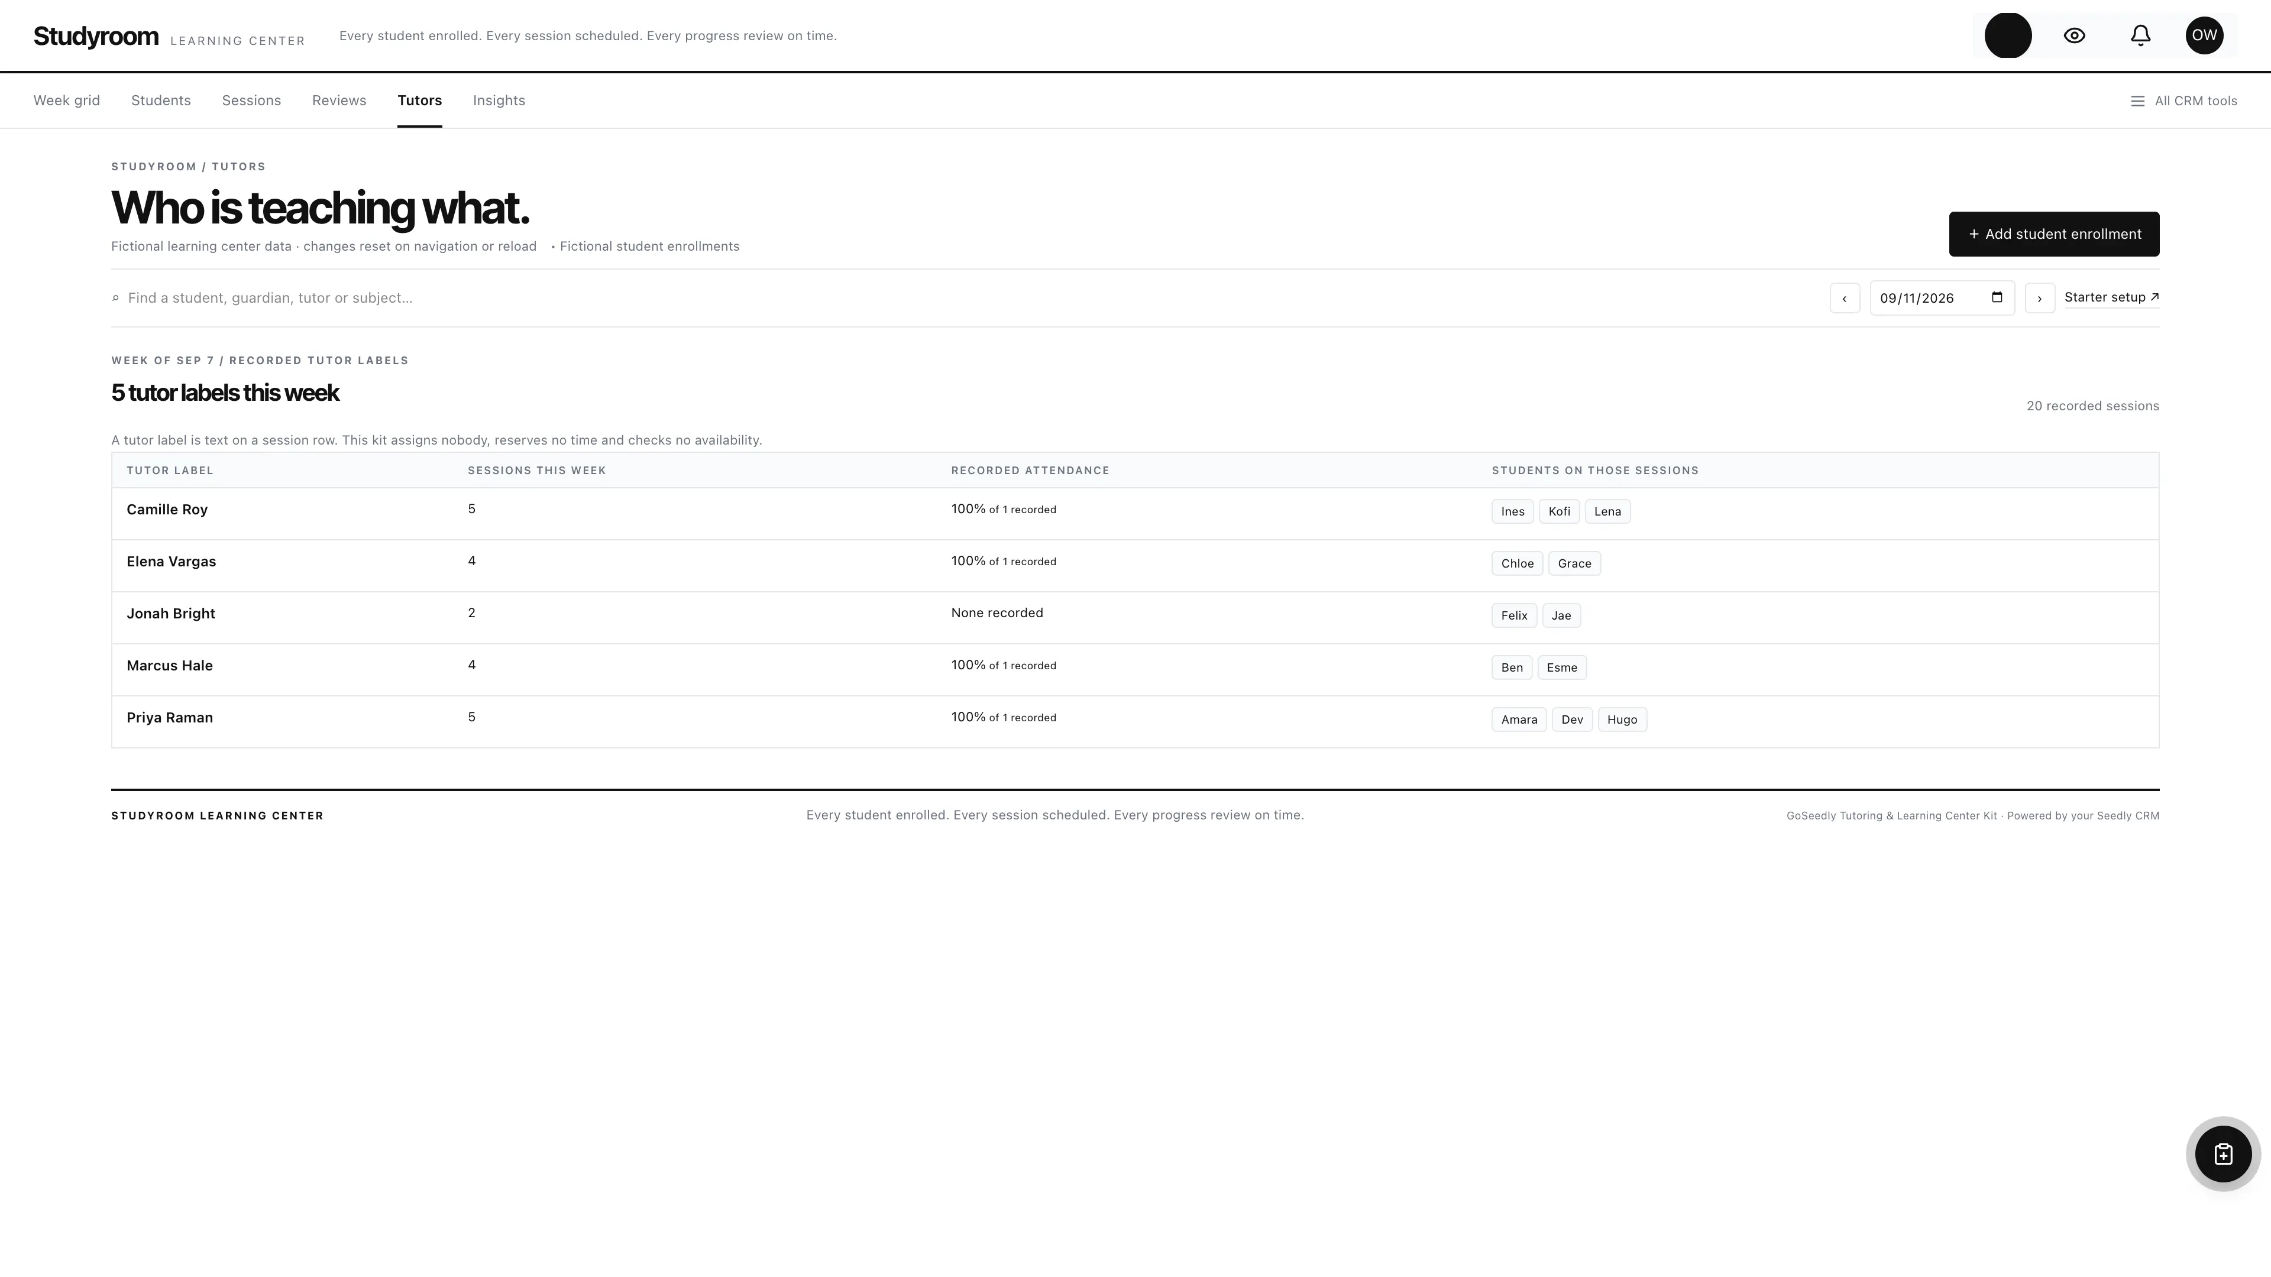Click the Dev student chip
Screen dimensions: 2271x1277
click(x=1573, y=720)
